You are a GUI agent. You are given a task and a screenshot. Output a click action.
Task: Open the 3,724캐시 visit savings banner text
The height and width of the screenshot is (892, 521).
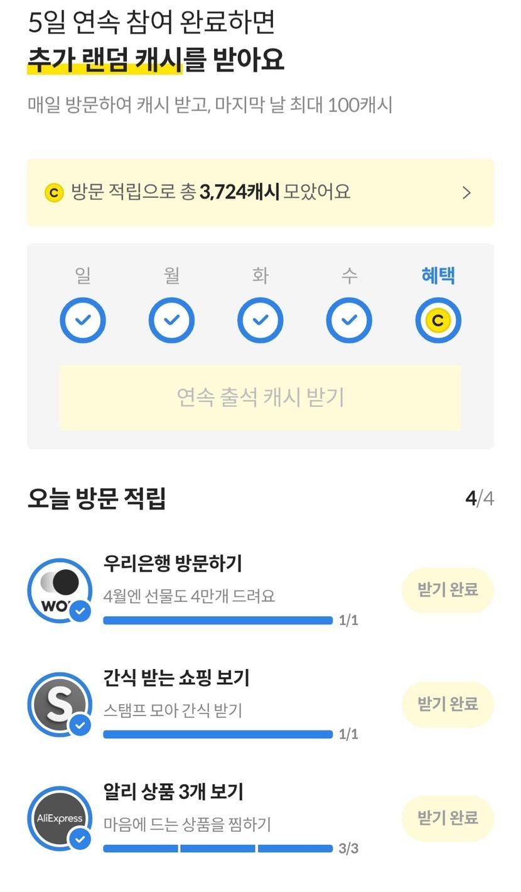click(210, 192)
